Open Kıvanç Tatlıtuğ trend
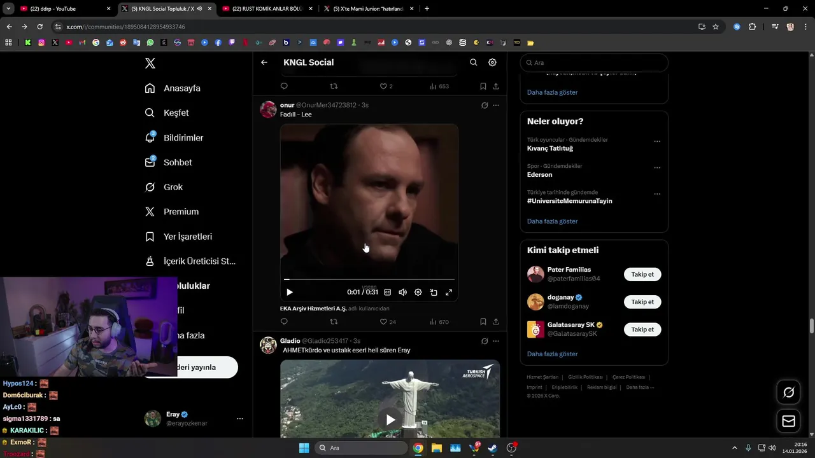815x458 pixels. [x=550, y=148]
